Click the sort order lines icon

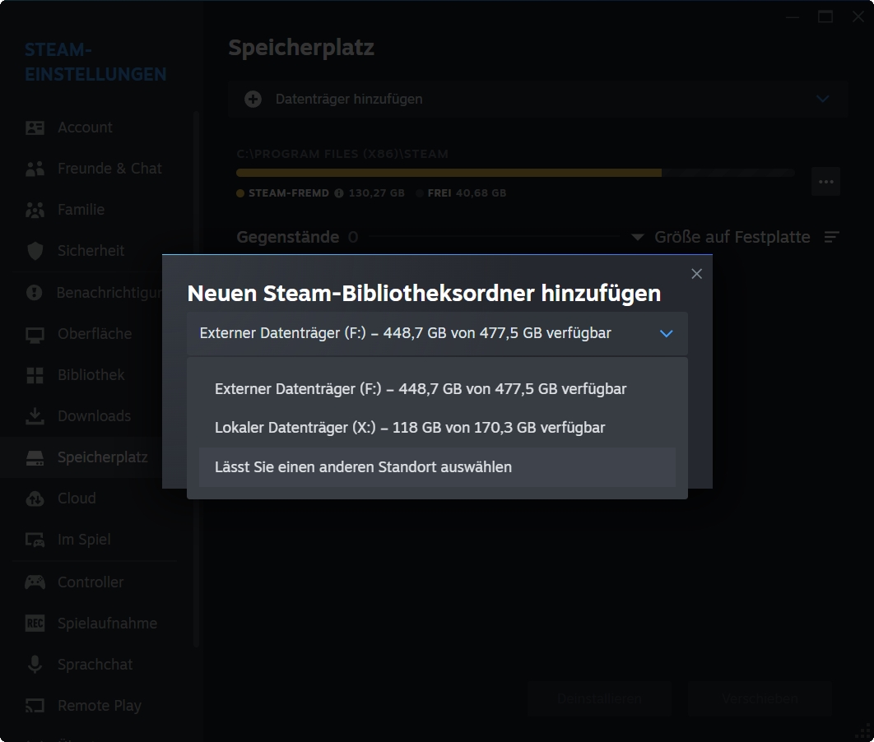click(x=832, y=237)
